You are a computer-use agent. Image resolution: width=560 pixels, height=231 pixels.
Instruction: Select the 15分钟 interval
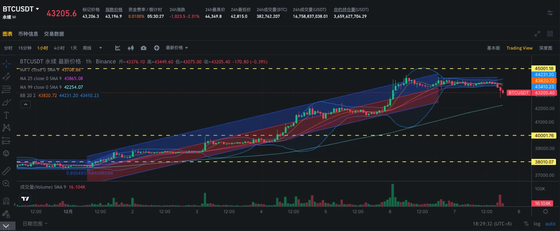[25, 48]
